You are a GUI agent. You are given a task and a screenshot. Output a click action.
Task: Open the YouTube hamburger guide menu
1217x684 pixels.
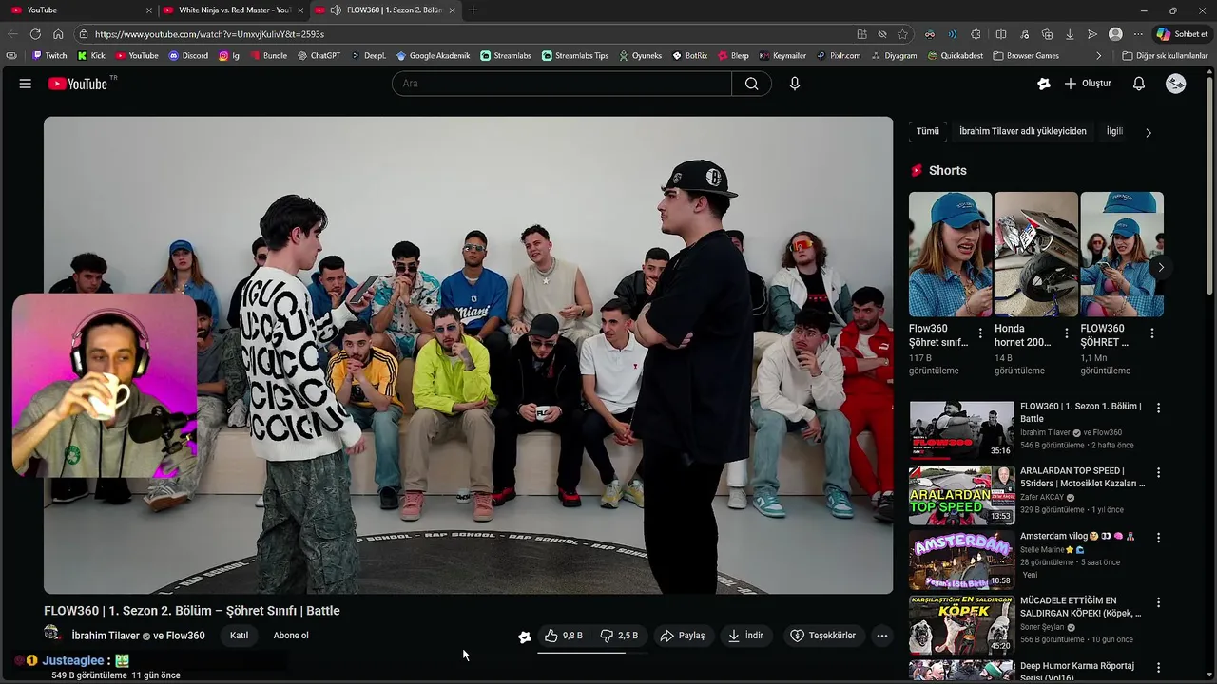pyautogui.click(x=25, y=84)
